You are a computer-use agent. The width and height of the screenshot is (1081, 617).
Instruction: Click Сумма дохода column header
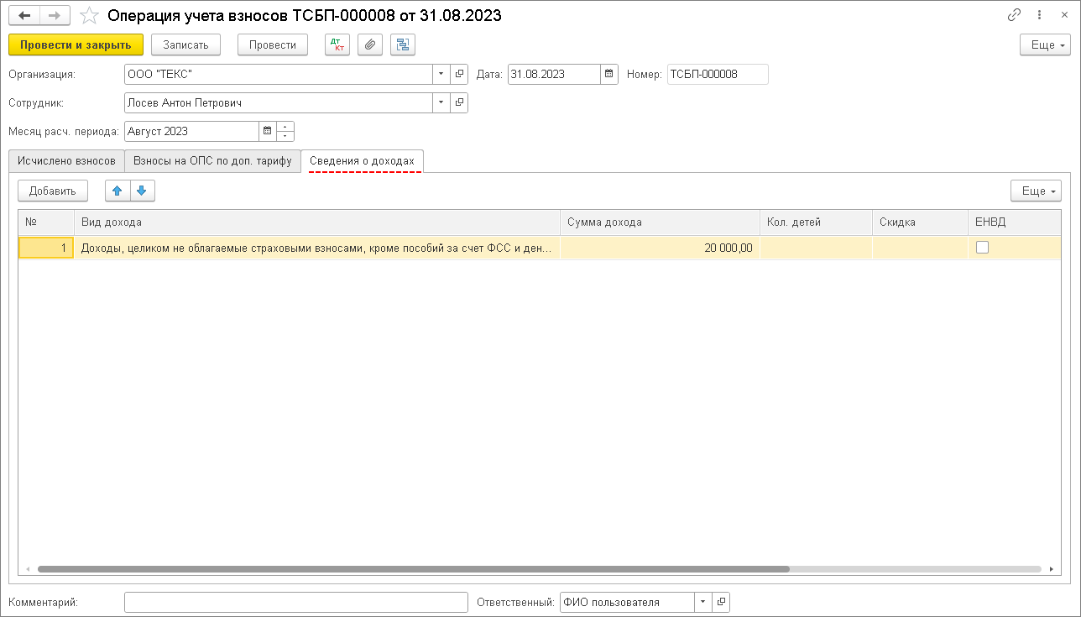(661, 222)
